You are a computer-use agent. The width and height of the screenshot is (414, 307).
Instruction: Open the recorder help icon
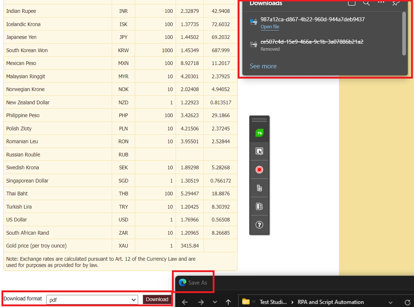pyautogui.click(x=259, y=225)
